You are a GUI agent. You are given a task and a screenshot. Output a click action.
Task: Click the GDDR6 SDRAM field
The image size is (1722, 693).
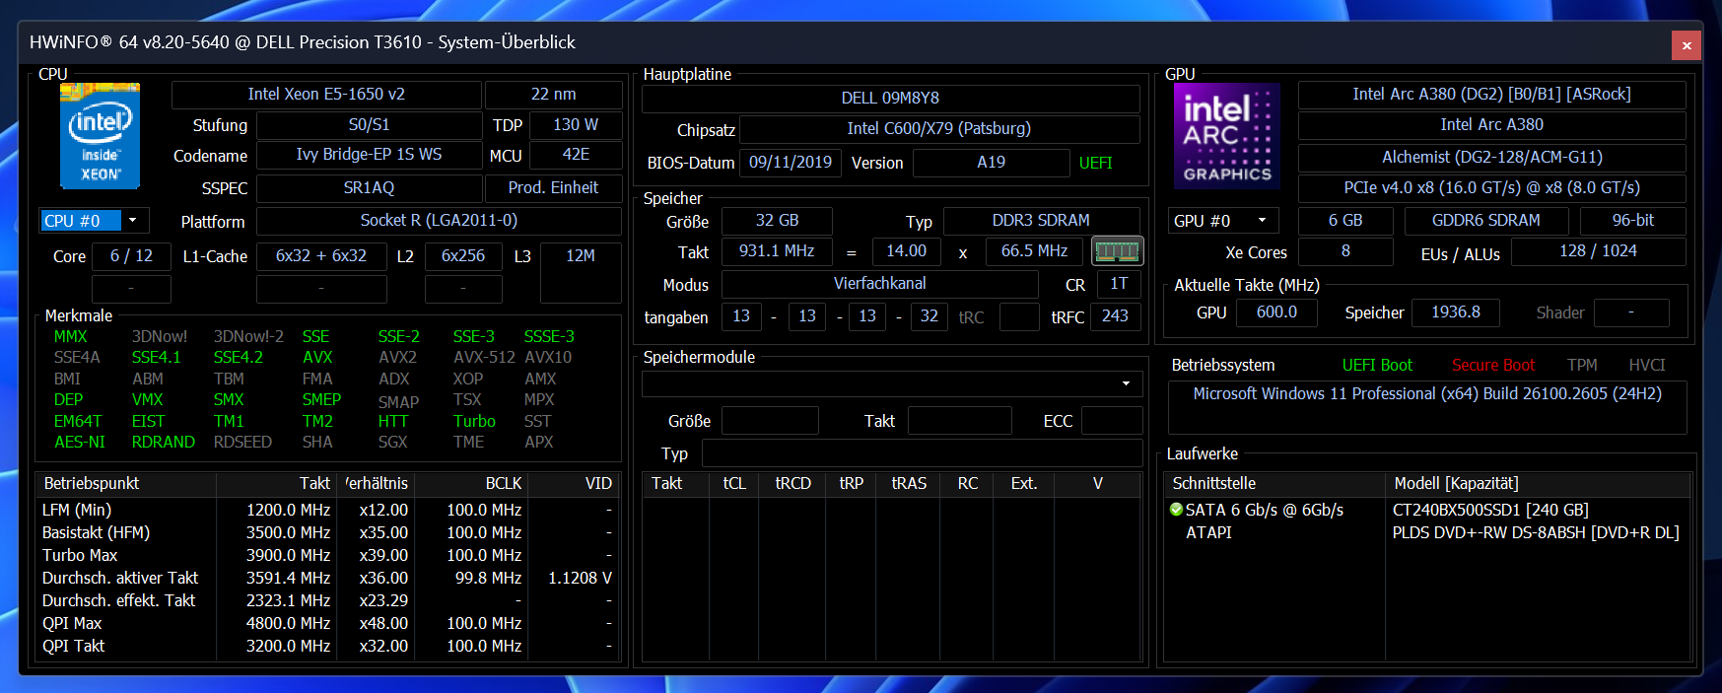coord(1486,221)
